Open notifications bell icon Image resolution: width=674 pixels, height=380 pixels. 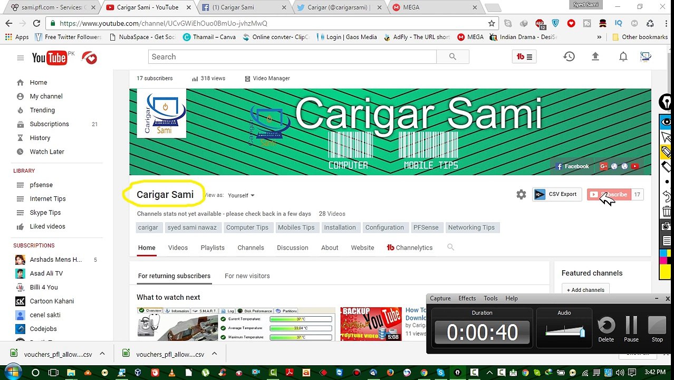(x=623, y=56)
